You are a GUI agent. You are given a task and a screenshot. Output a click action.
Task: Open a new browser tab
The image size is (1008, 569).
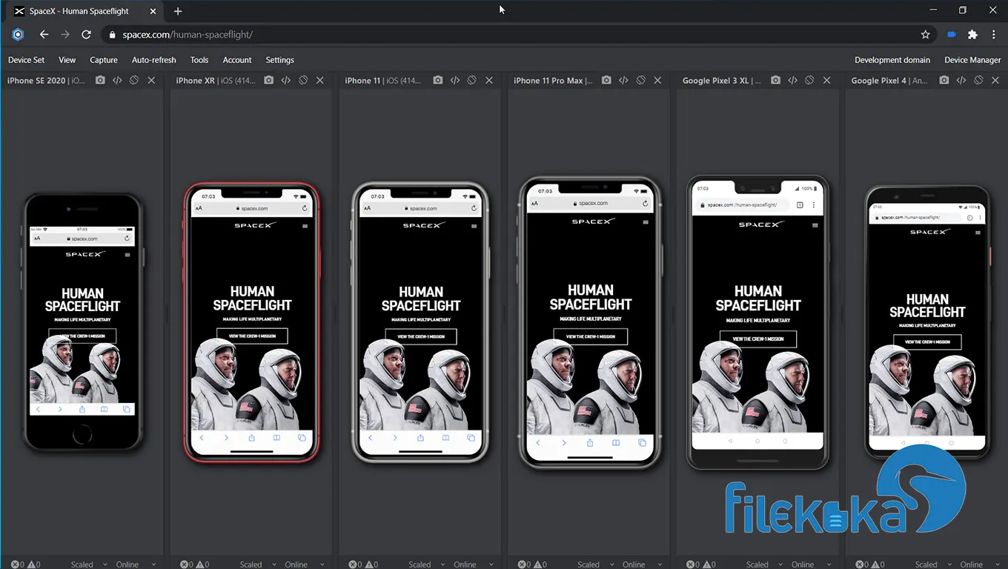[x=178, y=11]
